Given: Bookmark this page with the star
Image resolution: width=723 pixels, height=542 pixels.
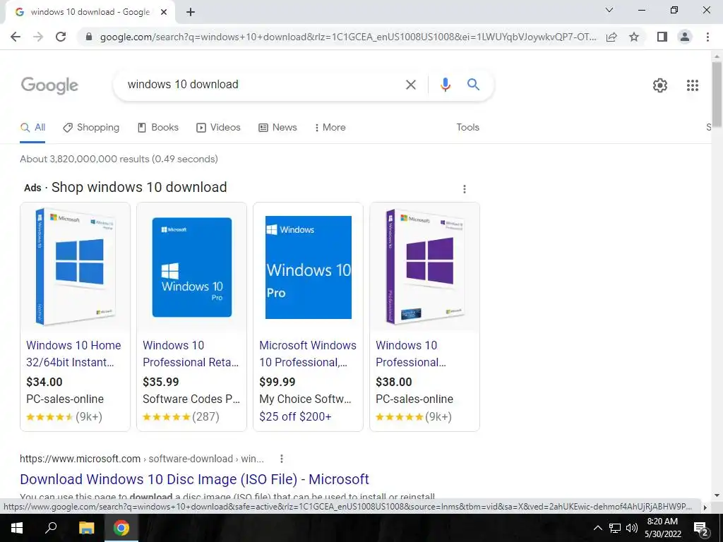Looking at the screenshot, I should 634,37.
